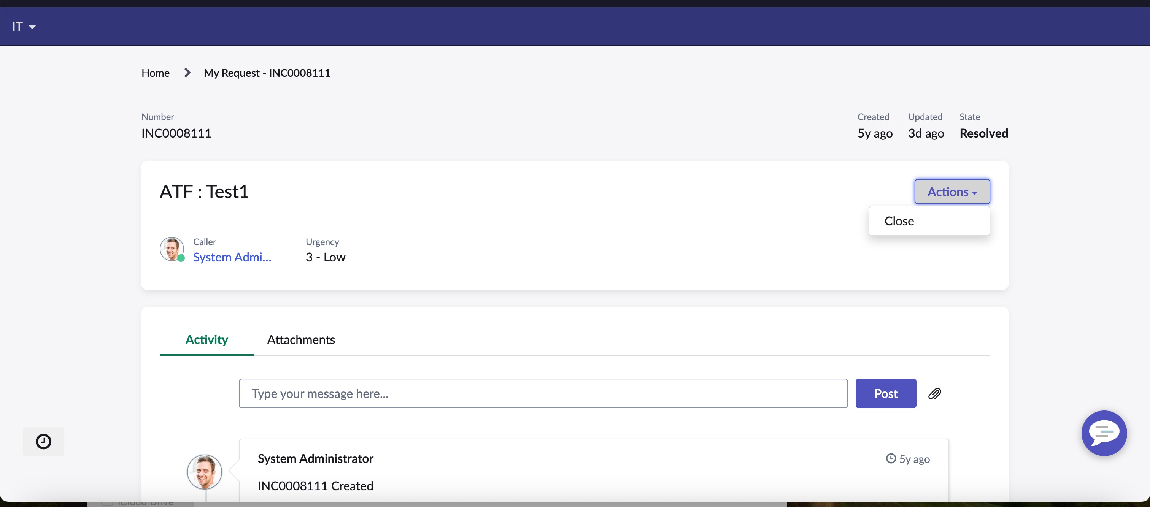1150x507 pixels.
Task: Expand the IT menu dropdown
Action: (x=18, y=27)
